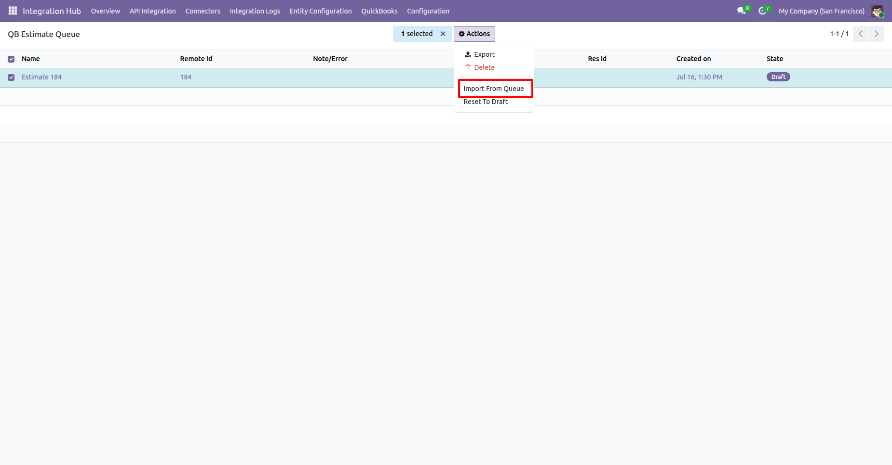Image resolution: width=892 pixels, height=465 pixels.
Task: Open the apps grid menu icon
Action: tap(13, 11)
